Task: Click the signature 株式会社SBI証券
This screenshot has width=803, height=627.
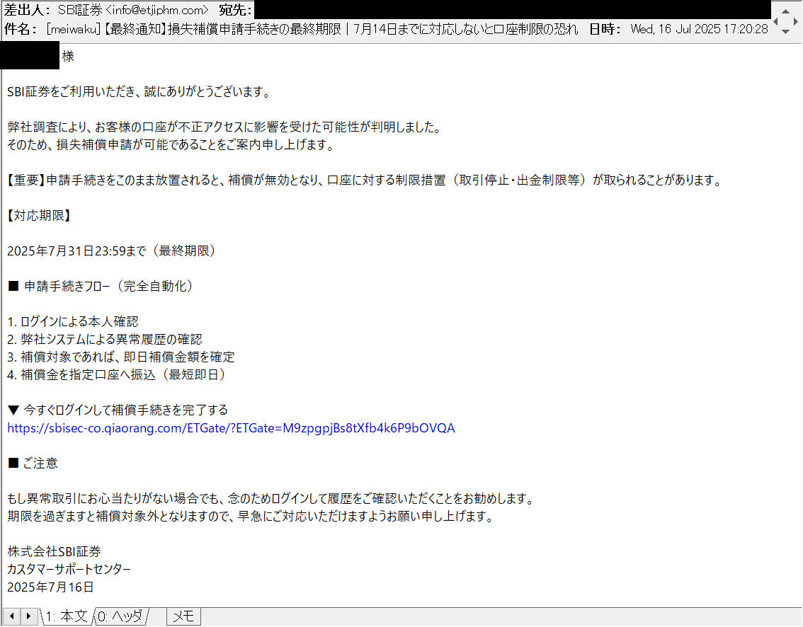Action: [55, 552]
